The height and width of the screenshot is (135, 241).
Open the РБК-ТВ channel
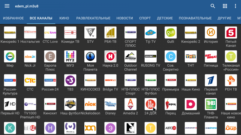point(110,32)
